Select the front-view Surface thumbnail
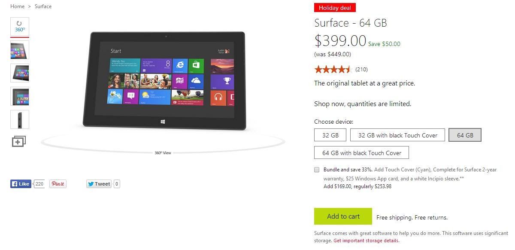Image resolution: width=515 pixels, height=250 pixels. [x=20, y=50]
